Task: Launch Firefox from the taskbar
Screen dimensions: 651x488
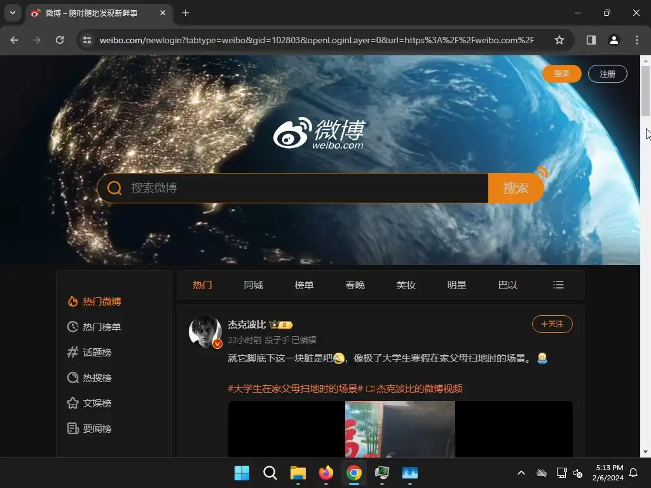Action: [x=326, y=473]
